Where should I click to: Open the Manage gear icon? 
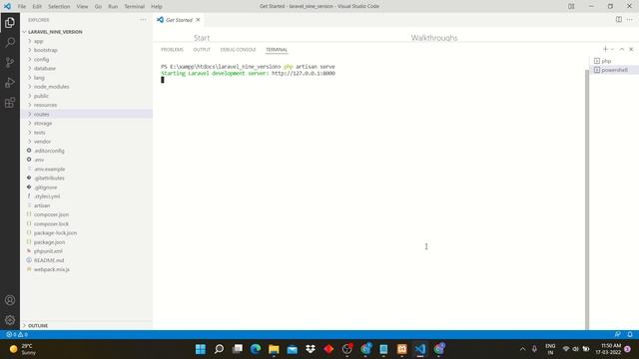click(10, 320)
